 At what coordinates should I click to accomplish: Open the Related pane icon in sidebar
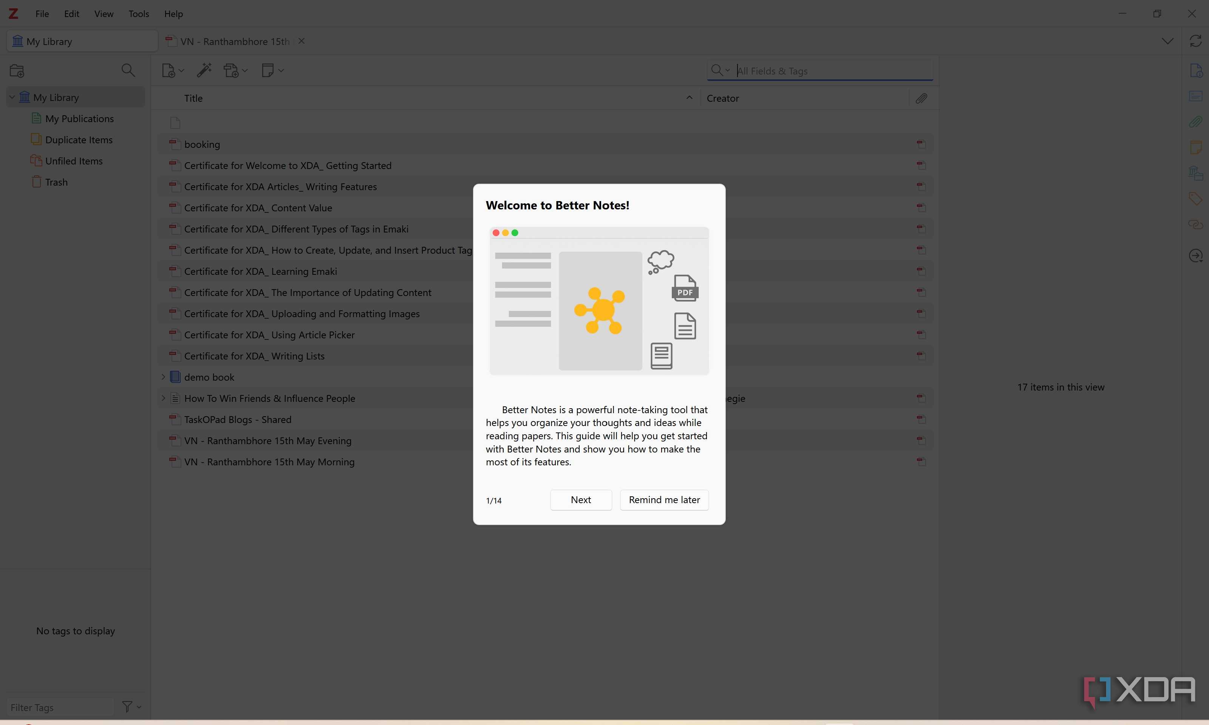(1195, 224)
